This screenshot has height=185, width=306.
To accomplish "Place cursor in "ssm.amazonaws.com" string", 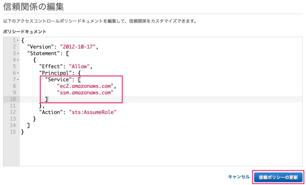I will pos(85,93).
